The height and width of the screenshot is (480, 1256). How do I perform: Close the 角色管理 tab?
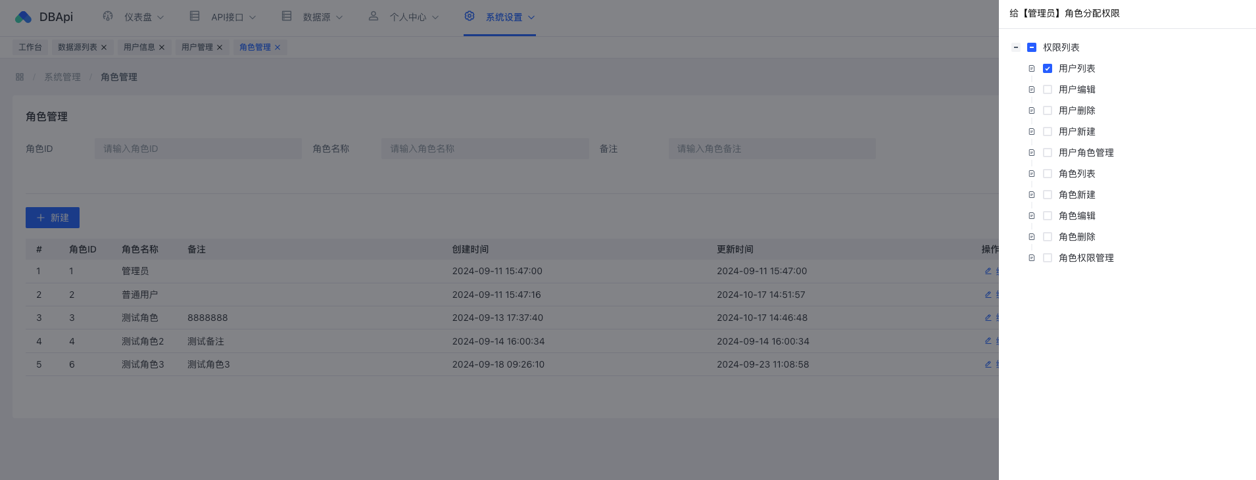278,47
